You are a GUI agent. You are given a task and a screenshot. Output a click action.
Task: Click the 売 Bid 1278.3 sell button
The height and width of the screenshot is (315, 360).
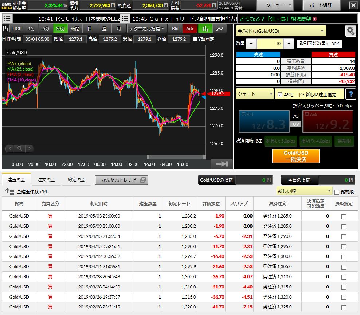pos(264,121)
